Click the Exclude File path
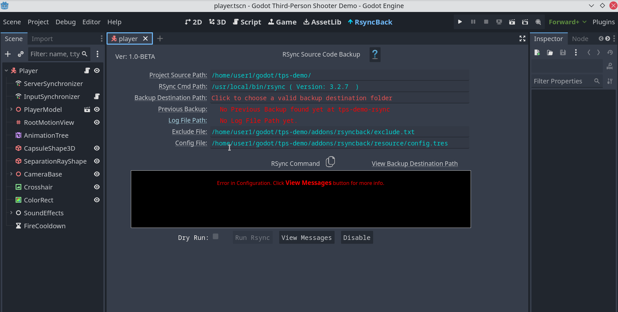The image size is (618, 312). [340, 132]
